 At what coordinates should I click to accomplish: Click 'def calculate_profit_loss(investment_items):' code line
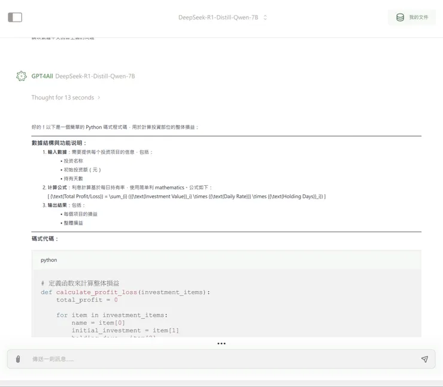coord(126,292)
